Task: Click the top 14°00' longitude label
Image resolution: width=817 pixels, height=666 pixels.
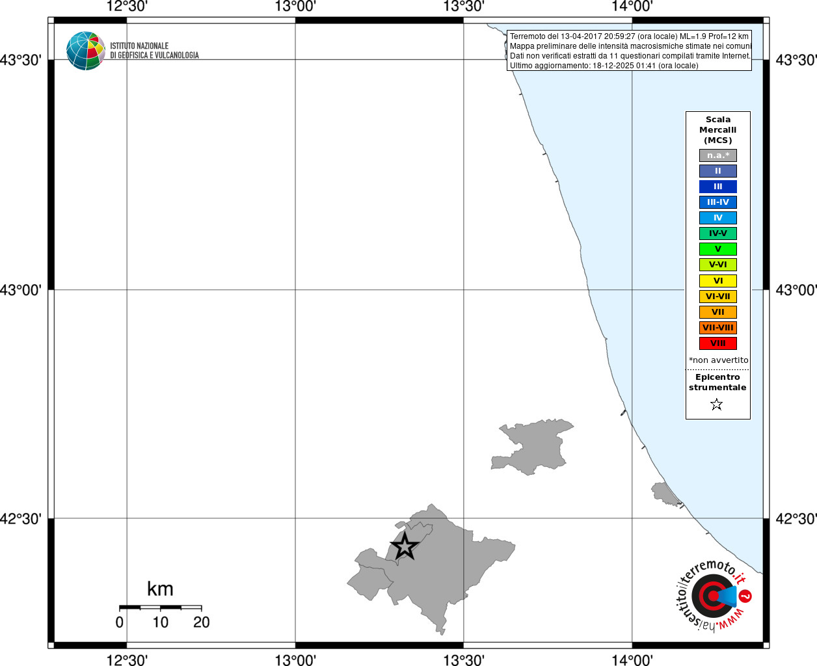Action: [632, 7]
